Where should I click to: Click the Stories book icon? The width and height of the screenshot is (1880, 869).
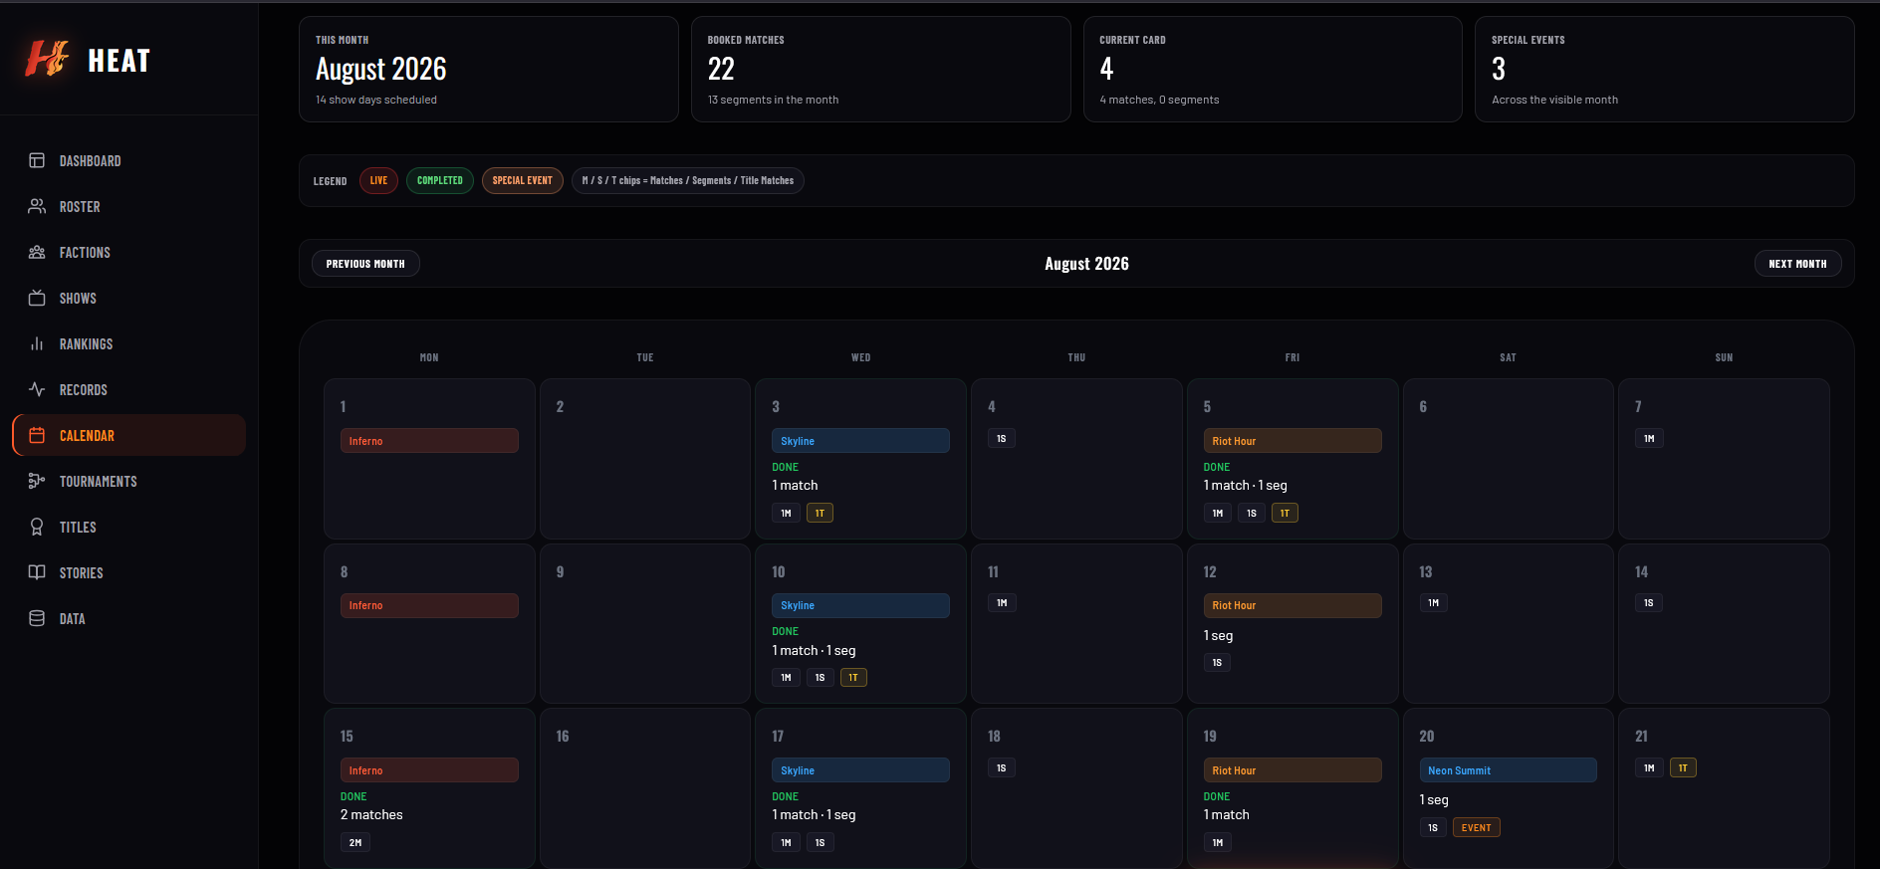click(x=37, y=572)
